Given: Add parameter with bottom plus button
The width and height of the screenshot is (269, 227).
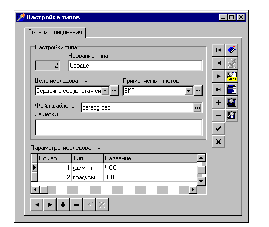Looking at the screenshot, I should tap(63, 204).
